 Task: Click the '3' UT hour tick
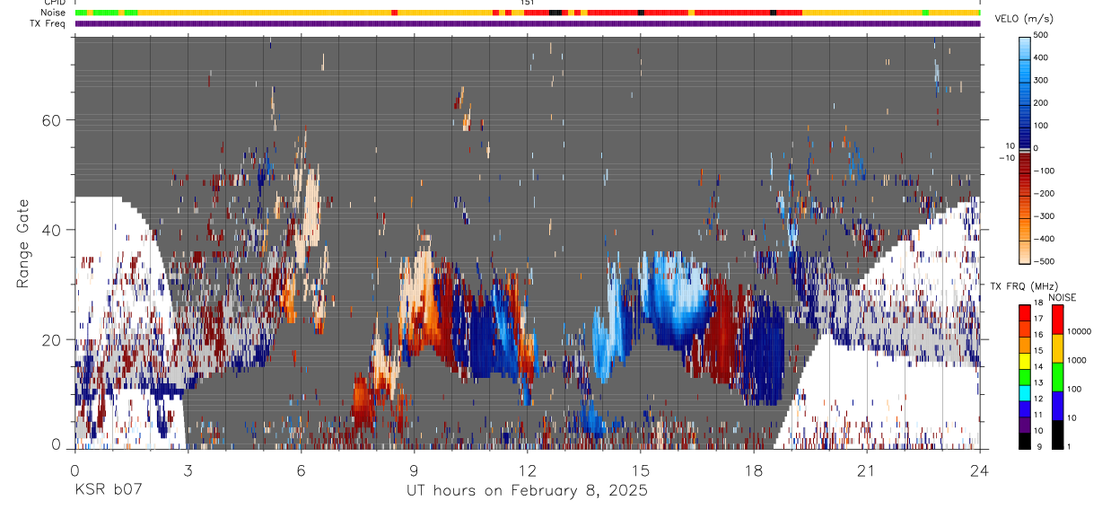click(x=188, y=470)
